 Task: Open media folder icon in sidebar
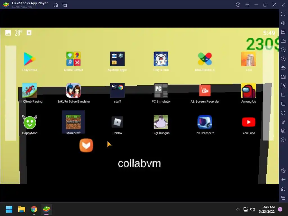(x=283, y=95)
